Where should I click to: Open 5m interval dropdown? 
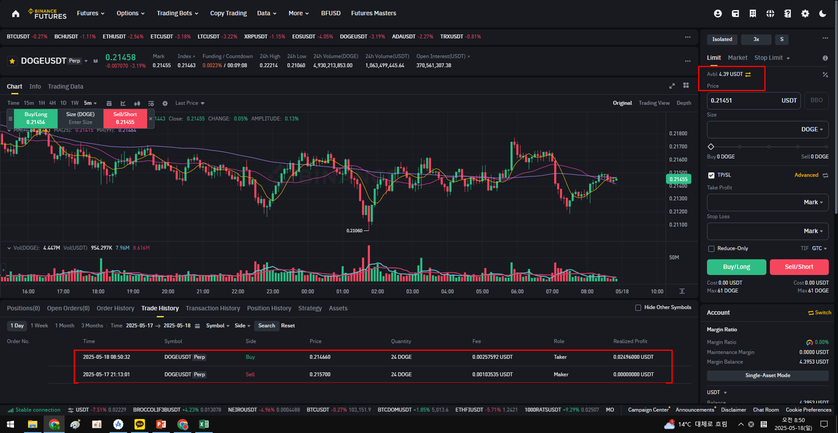point(90,103)
